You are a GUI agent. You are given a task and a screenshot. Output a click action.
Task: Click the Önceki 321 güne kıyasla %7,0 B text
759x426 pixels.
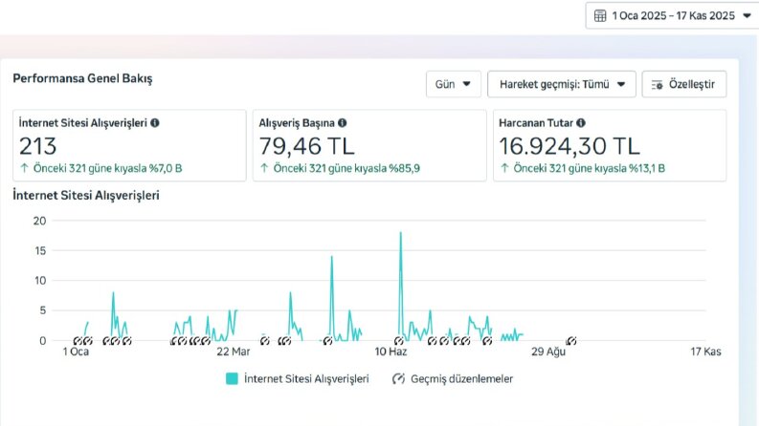107,168
